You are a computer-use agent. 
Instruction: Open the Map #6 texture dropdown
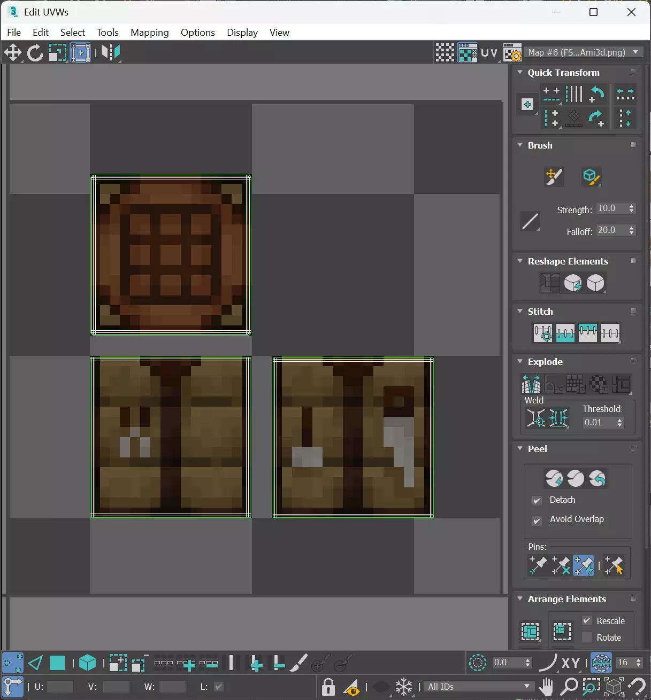pos(583,52)
